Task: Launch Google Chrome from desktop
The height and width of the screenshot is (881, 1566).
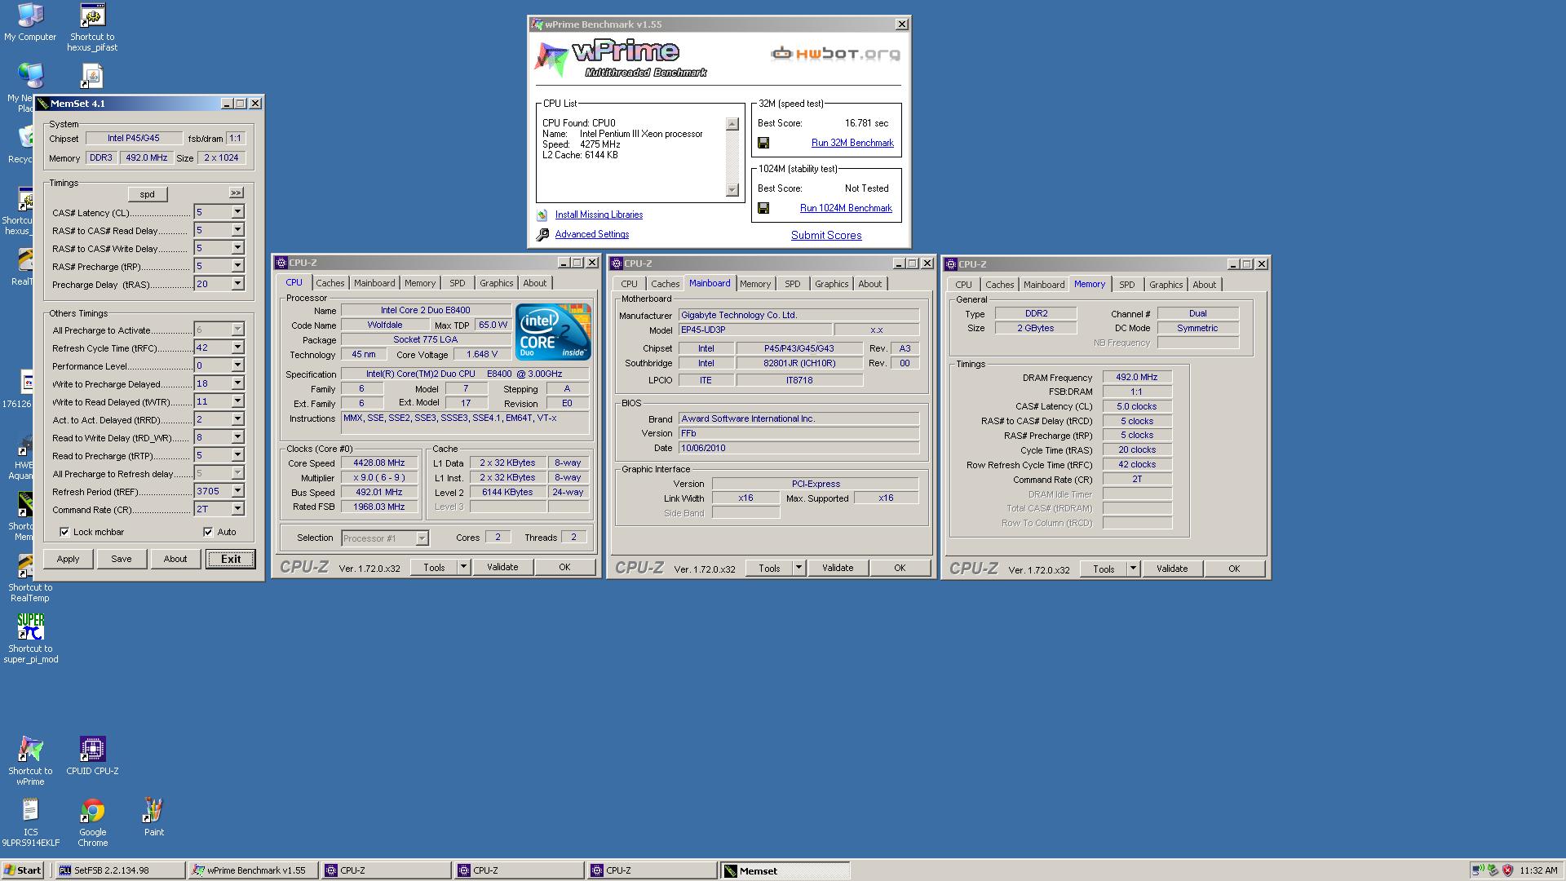Action: (x=92, y=821)
